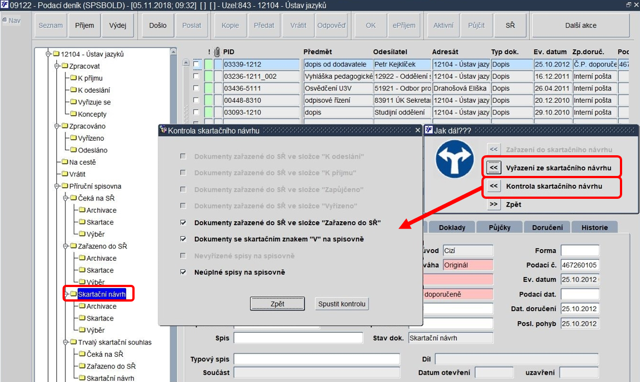
Task: Collapse the Zpracovat tree node
Action: [x=57, y=66]
